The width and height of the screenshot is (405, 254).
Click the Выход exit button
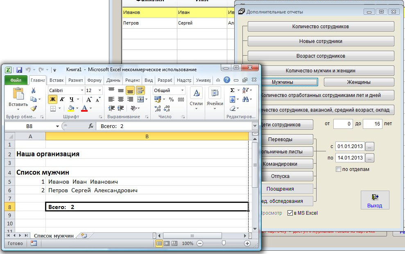pos(375,200)
